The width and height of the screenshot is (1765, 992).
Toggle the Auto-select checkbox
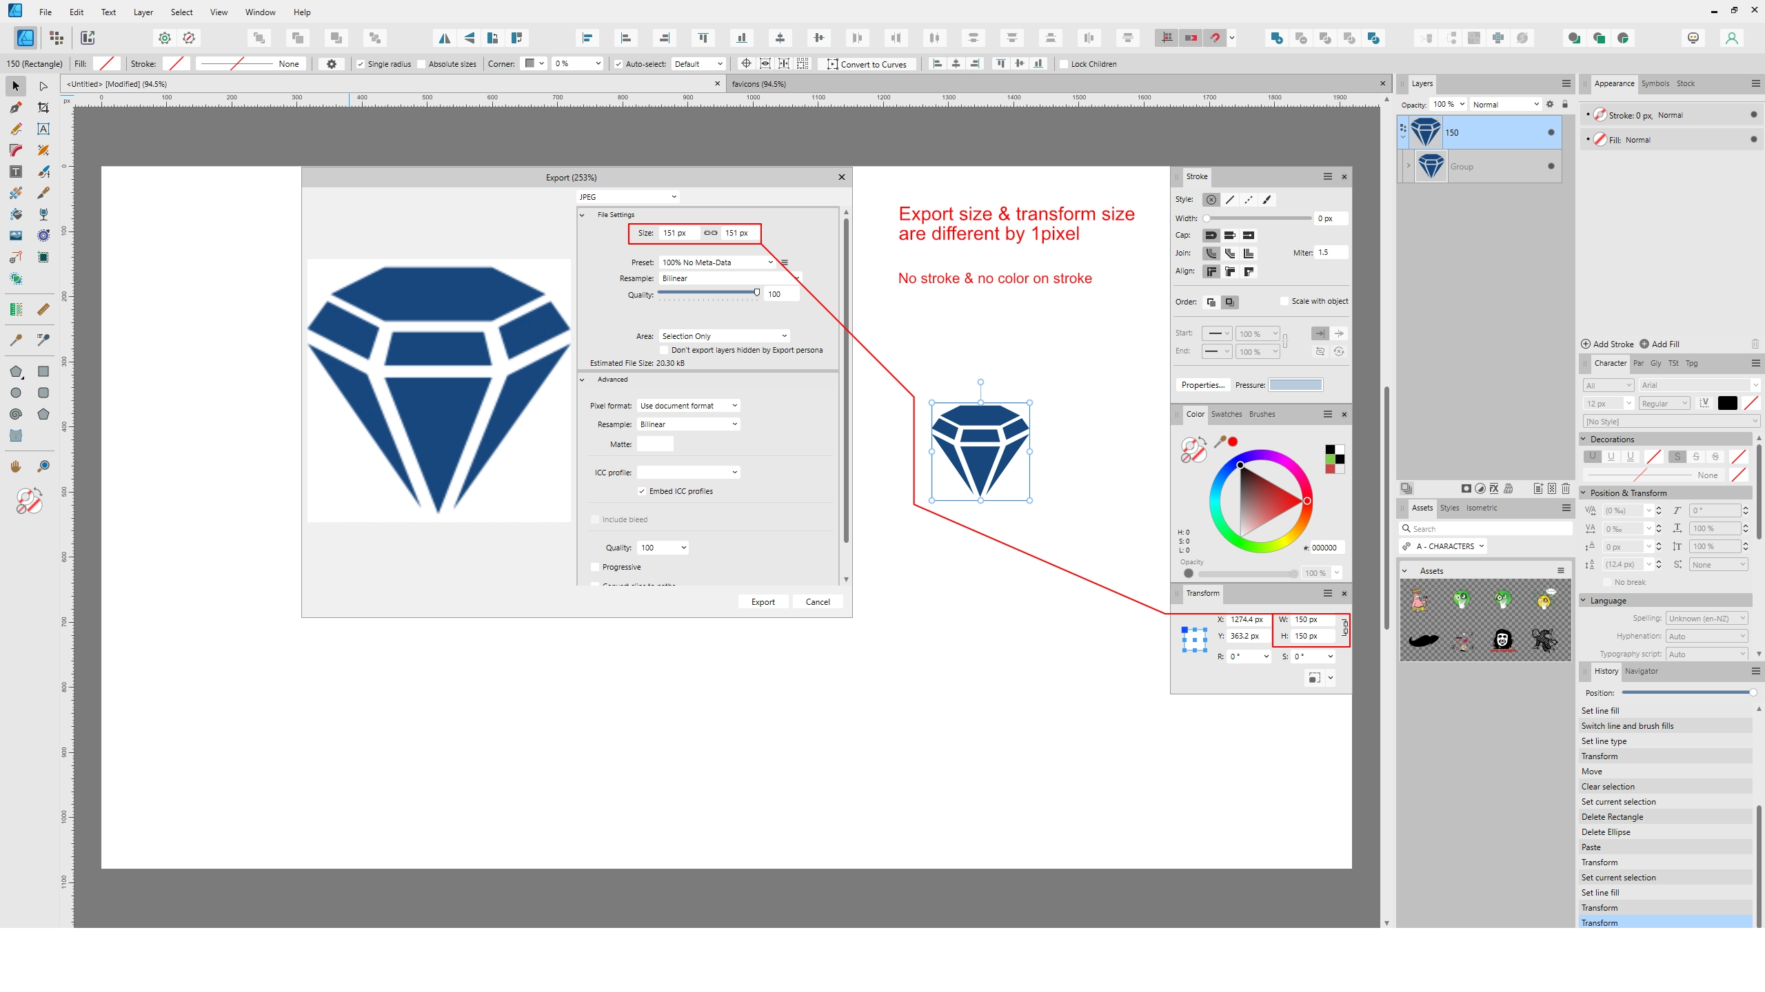tap(618, 64)
